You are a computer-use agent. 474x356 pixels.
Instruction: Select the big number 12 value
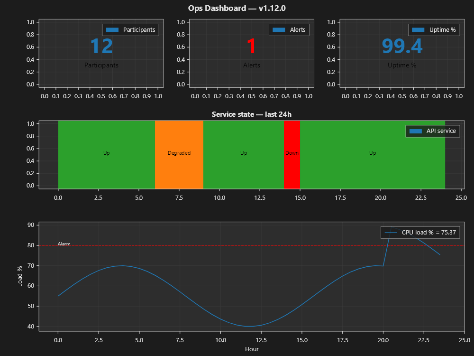pyautogui.click(x=101, y=47)
